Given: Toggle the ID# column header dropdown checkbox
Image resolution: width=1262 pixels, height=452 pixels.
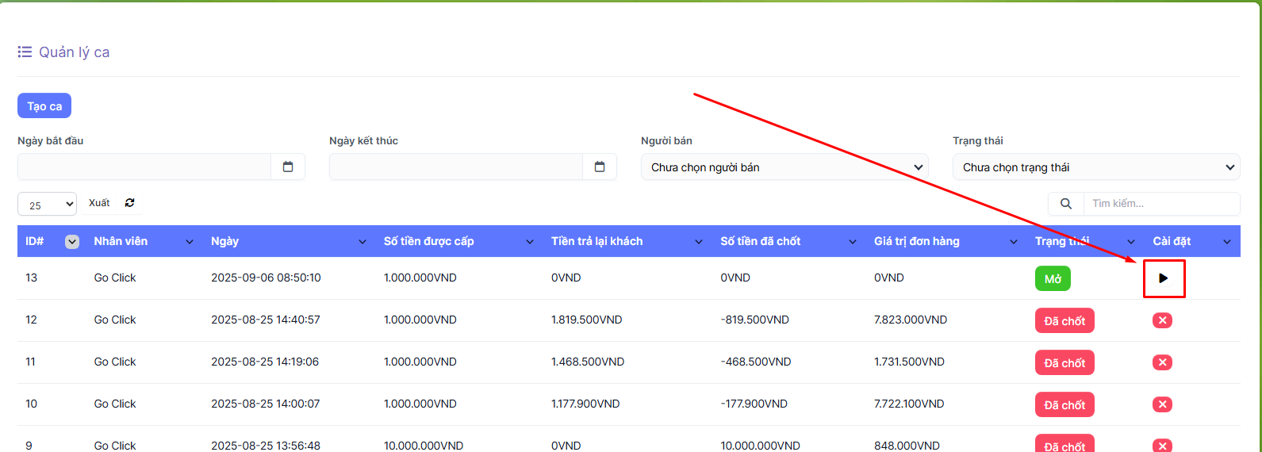Looking at the screenshot, I should [72, 242].
